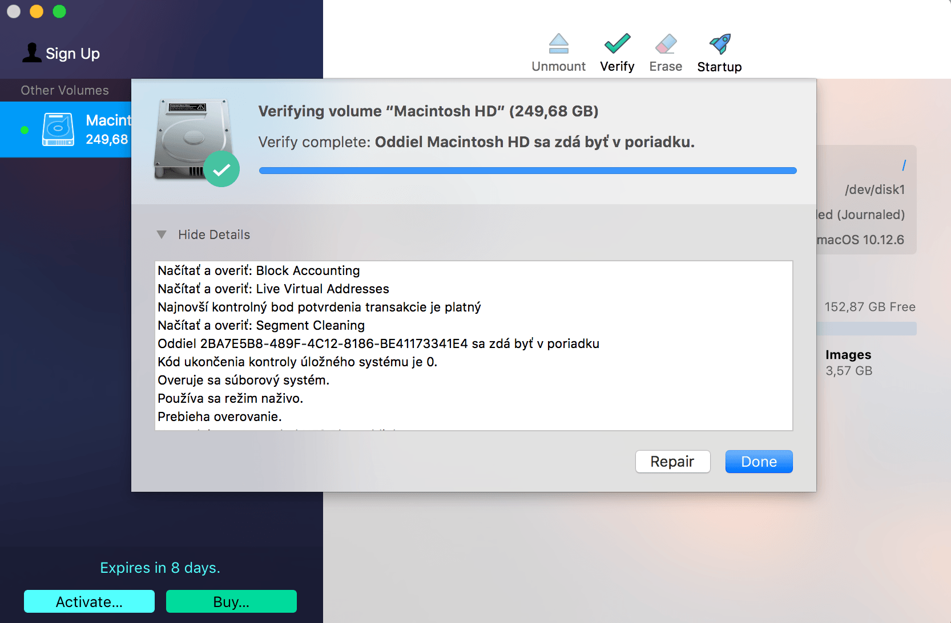Open the Sign Up link
Screen dimensions: 951x623
pos(72,54)
